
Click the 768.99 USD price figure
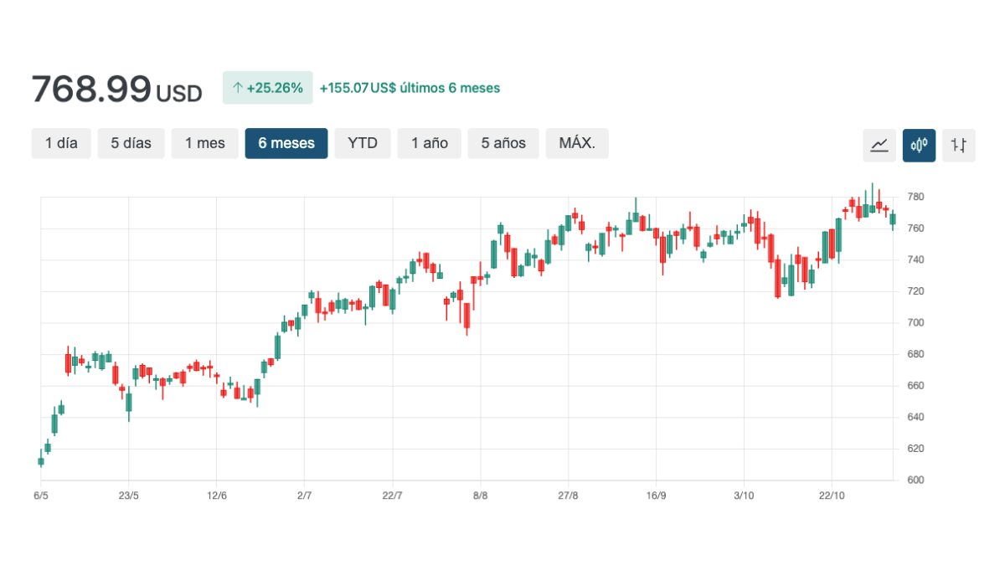pyautogui.click(x=116, y=90)
